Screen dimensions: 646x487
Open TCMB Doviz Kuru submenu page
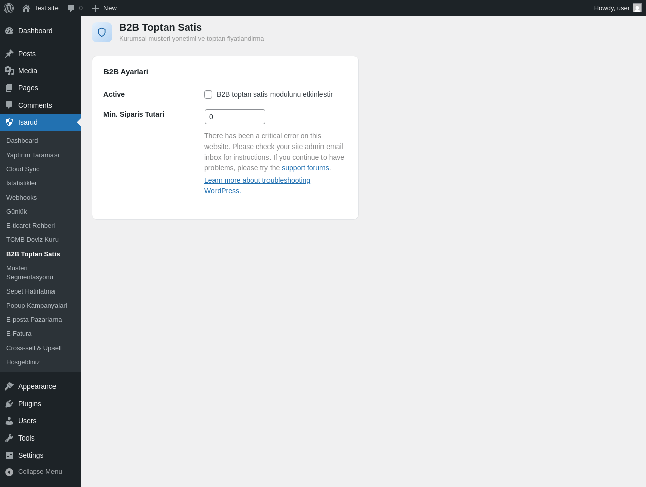(x=32, y=240)
